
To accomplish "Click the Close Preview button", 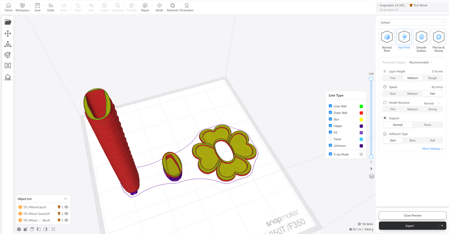I will [412, 216].
